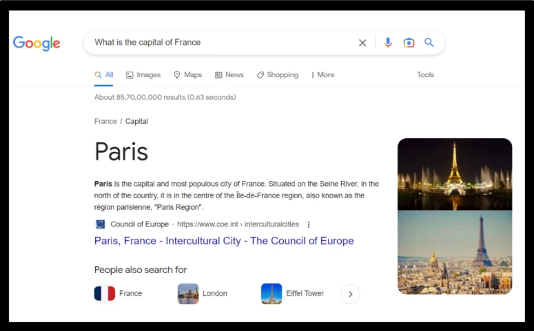Start voice search with microphone icon
The image size is (534, 331).
[388, 43]
